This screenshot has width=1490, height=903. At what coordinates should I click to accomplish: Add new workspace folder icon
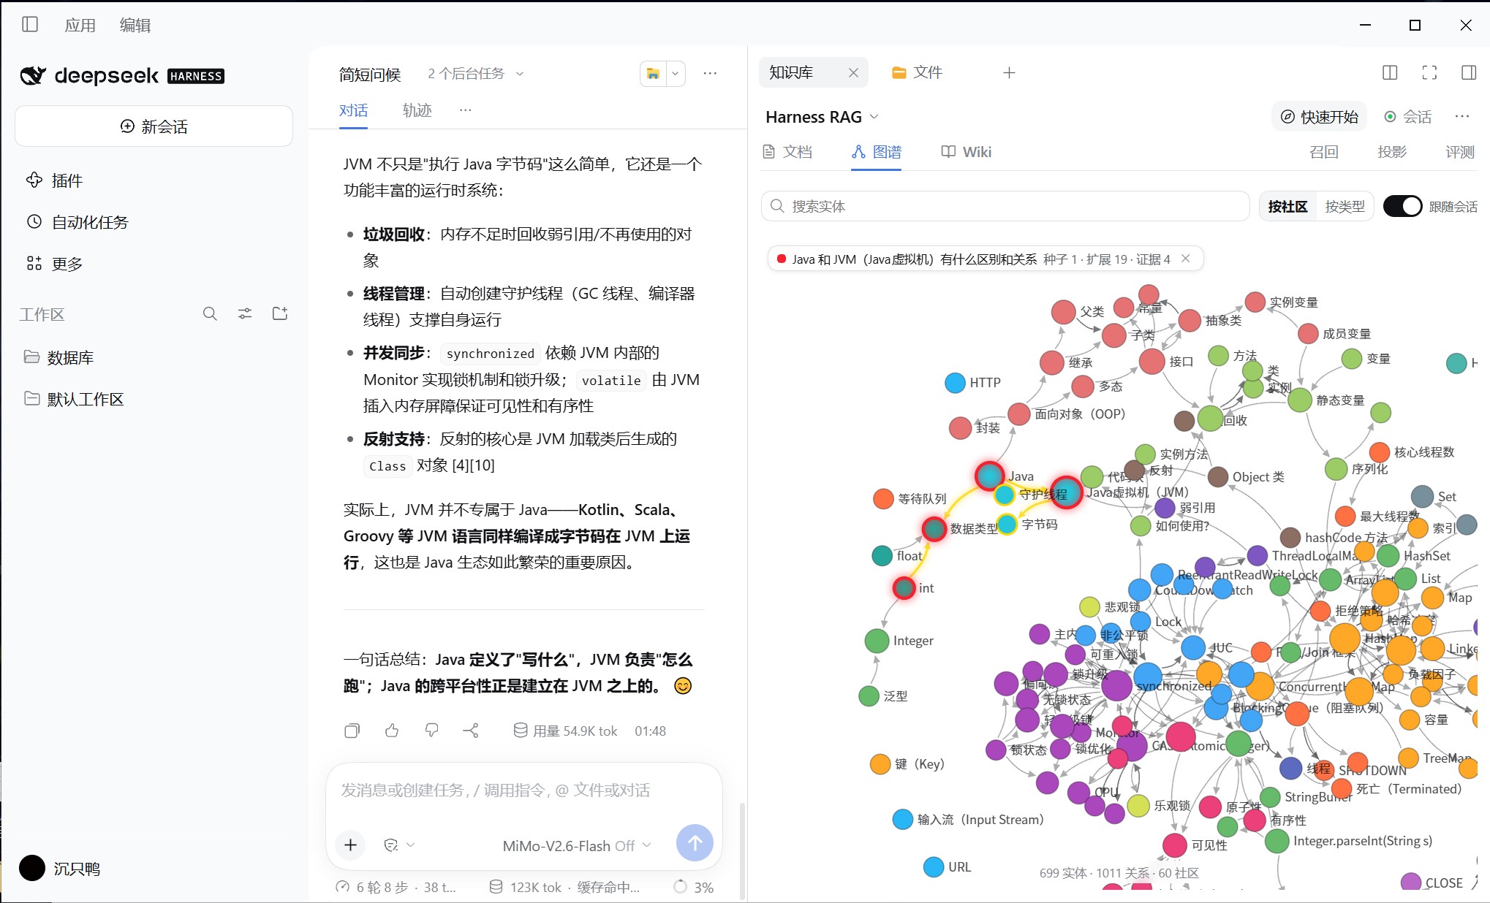point(280,313)
